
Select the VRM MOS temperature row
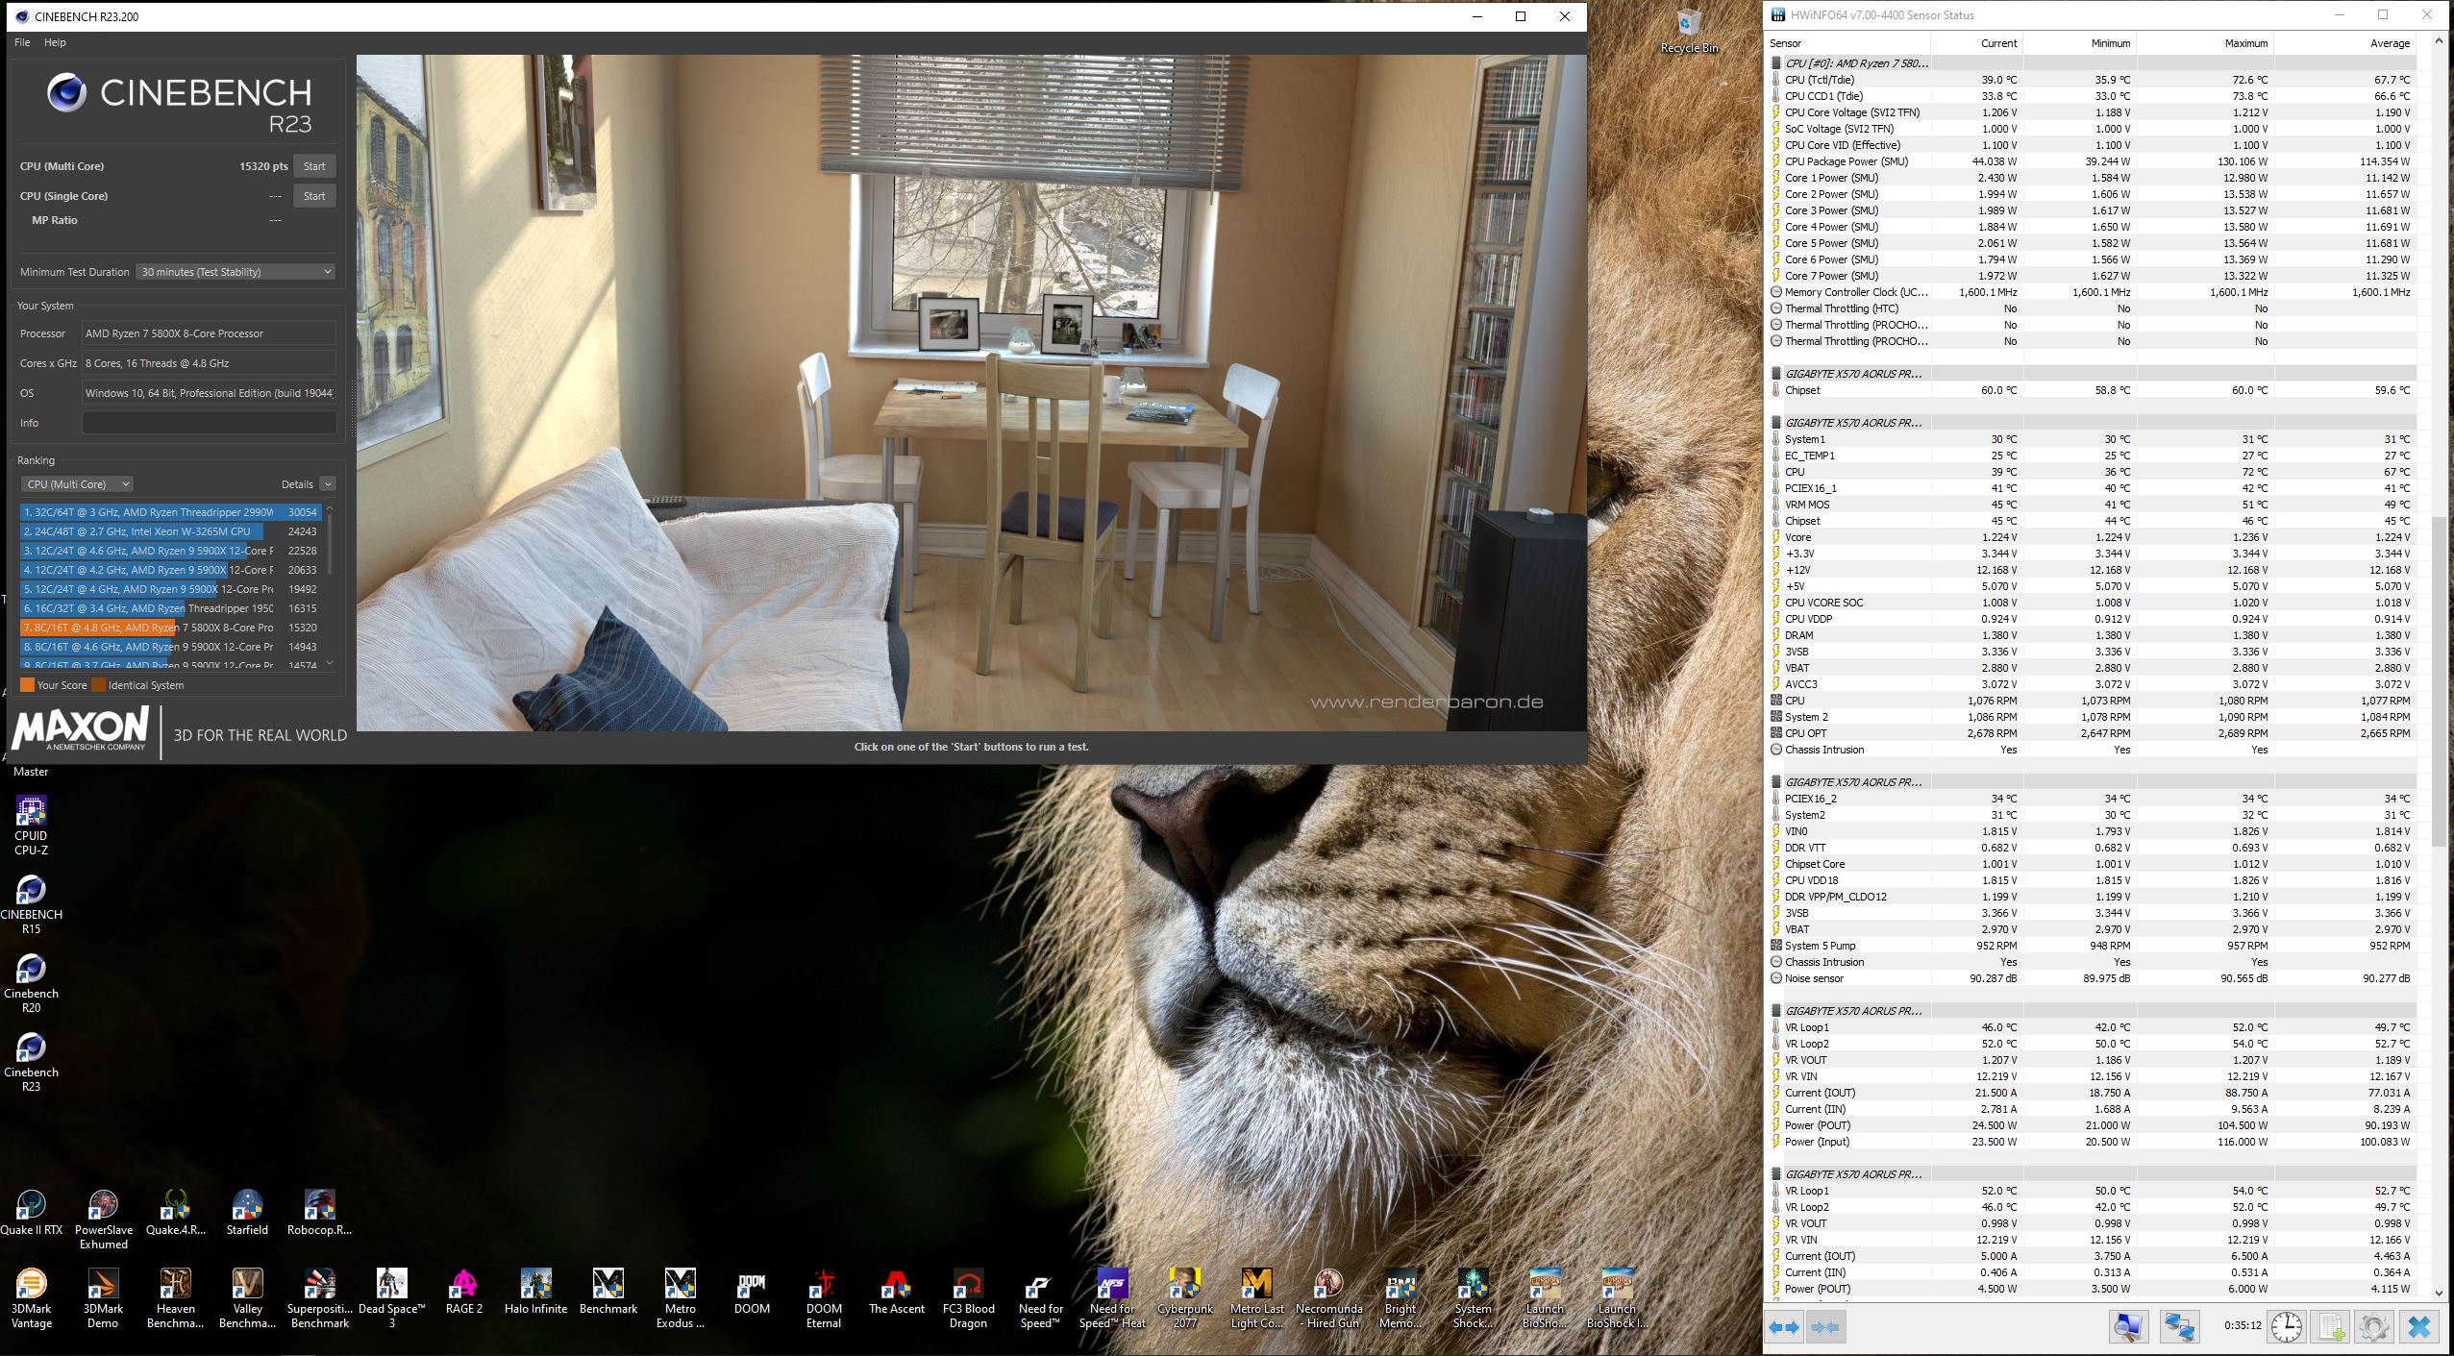click(x=2091, y=505)
